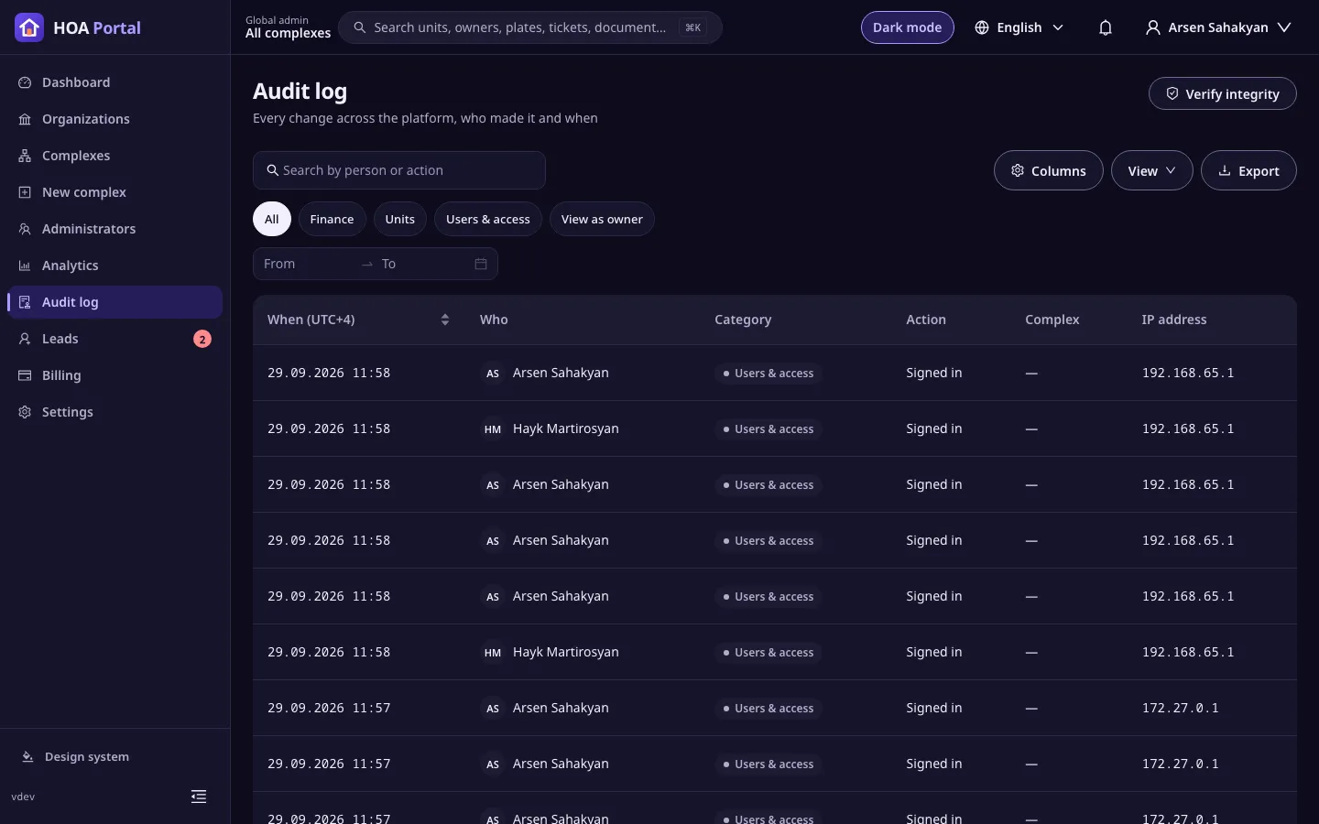Open the Columns settings

click(1048, 170)
